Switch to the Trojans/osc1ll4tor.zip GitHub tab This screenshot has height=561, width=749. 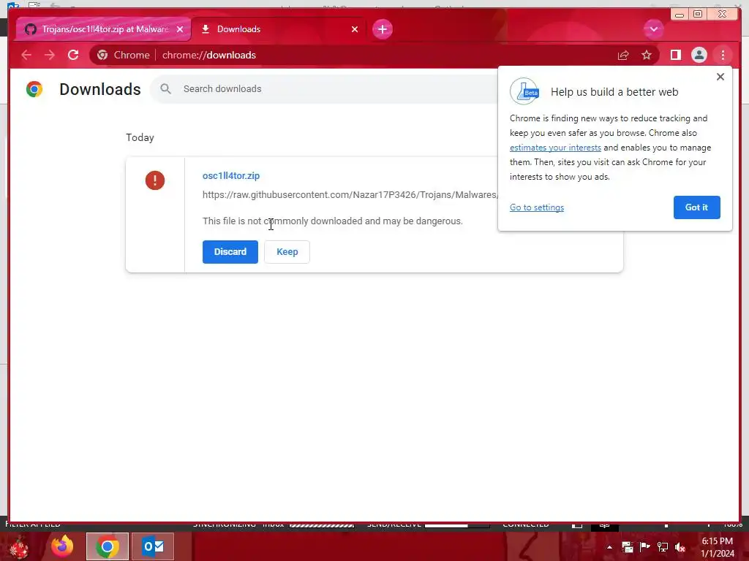tap(104, 29)
